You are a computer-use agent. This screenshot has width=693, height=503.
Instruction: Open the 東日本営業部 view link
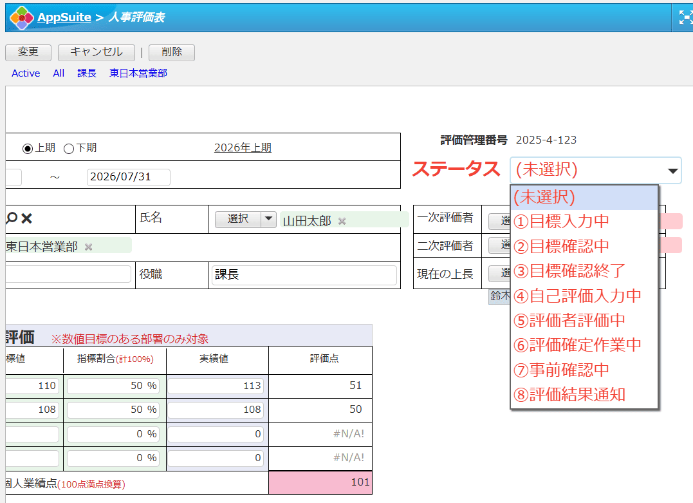click(x=138, y=73)
